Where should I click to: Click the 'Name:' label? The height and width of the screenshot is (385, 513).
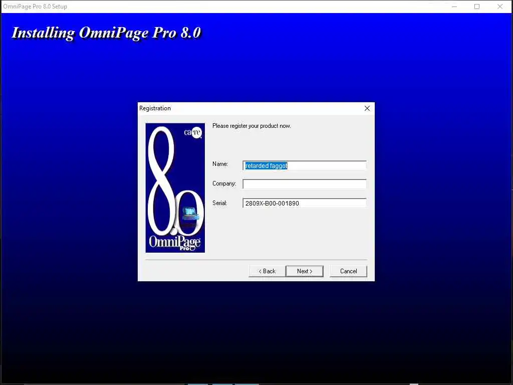pyautogui.click(x=220, y=164)
